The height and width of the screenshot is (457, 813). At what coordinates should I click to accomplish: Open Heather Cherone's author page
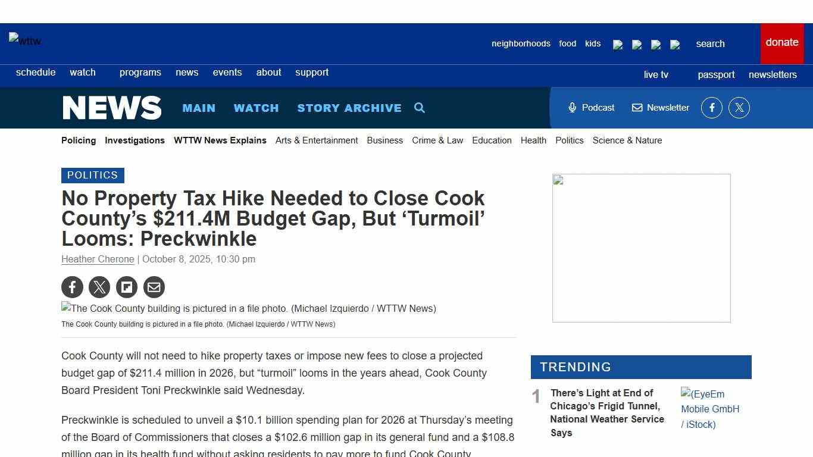[98, 259]
